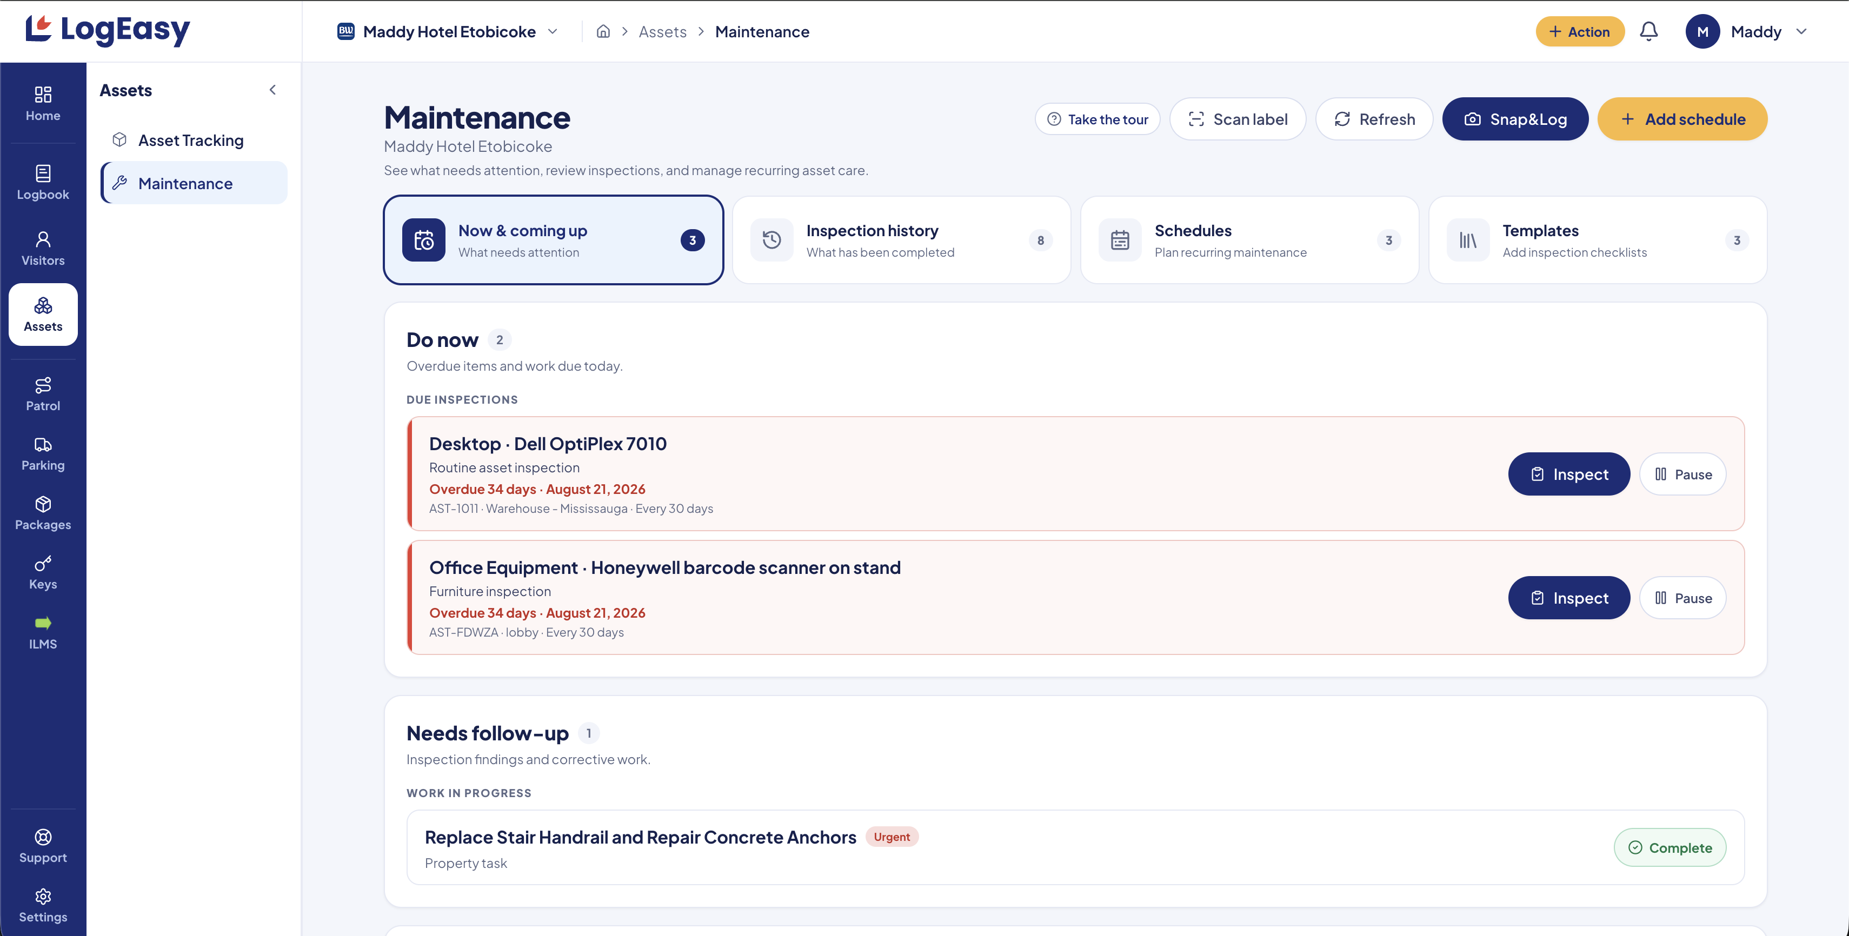Open Replace Stair Handrail and Repair Concrete Anchors
Viewport: 1849px width, 936px height.
tap(640, 838)
